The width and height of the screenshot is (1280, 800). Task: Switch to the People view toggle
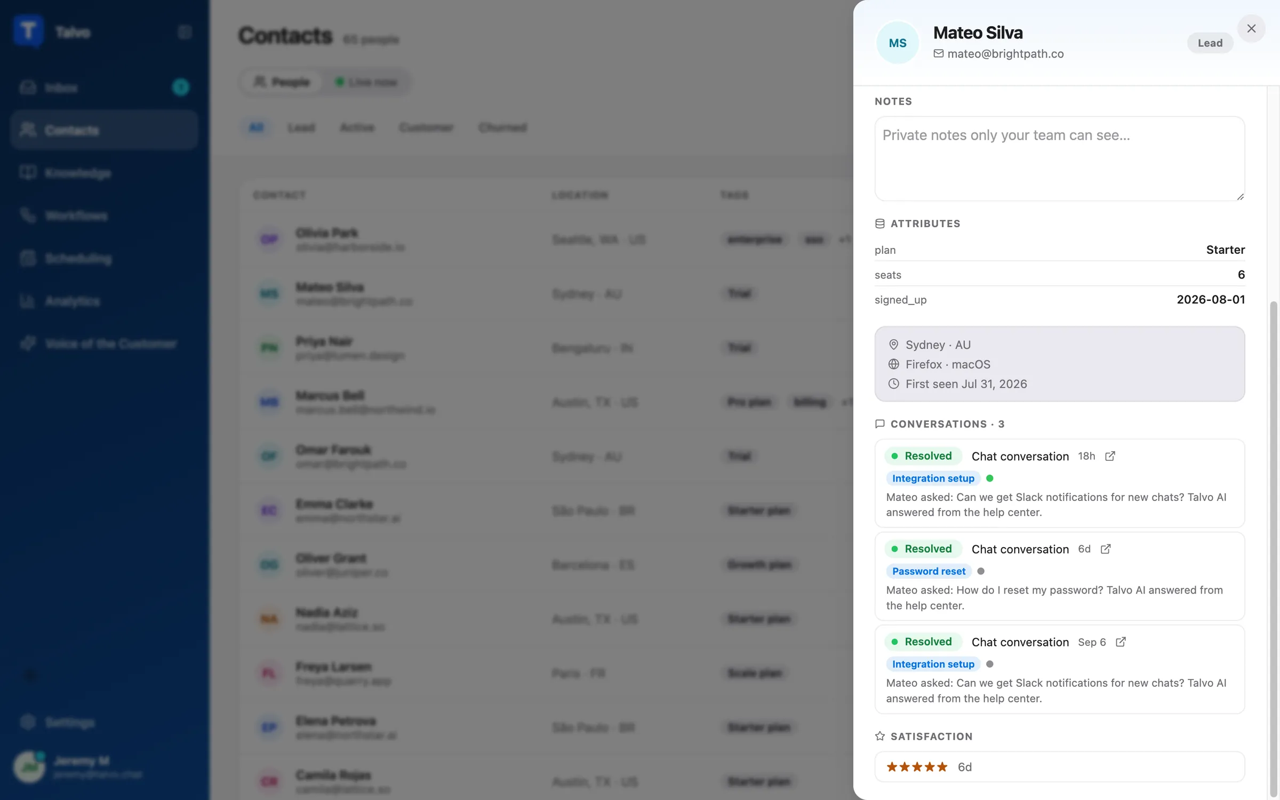[282, 82]
